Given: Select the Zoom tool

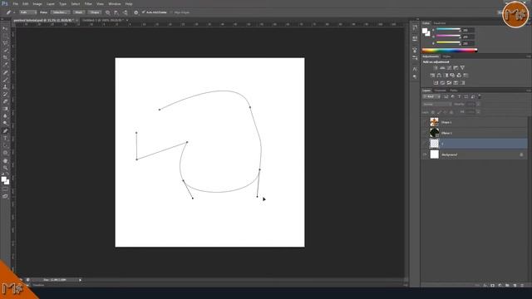Looking at the screenshot, I should coord(5,168).
